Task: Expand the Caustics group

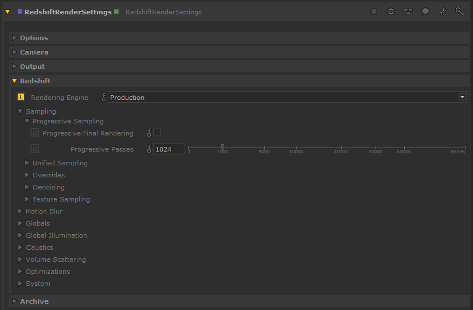Action: (x=20, y=247)
